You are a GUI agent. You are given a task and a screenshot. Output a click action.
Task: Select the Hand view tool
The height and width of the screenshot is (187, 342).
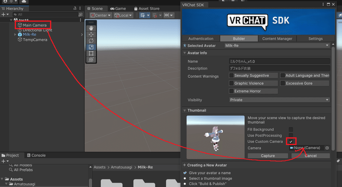click(x=91, y=28)
